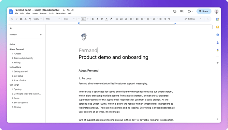Open the comments history icon

[x=182, y=11]
